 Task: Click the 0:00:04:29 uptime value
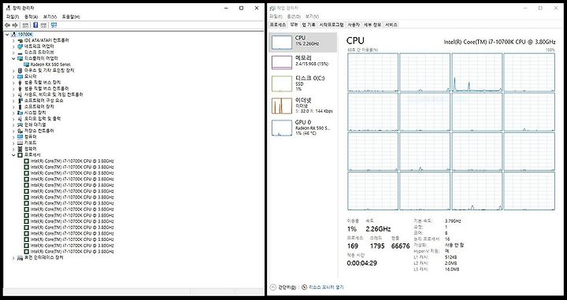tap(361, 263)
